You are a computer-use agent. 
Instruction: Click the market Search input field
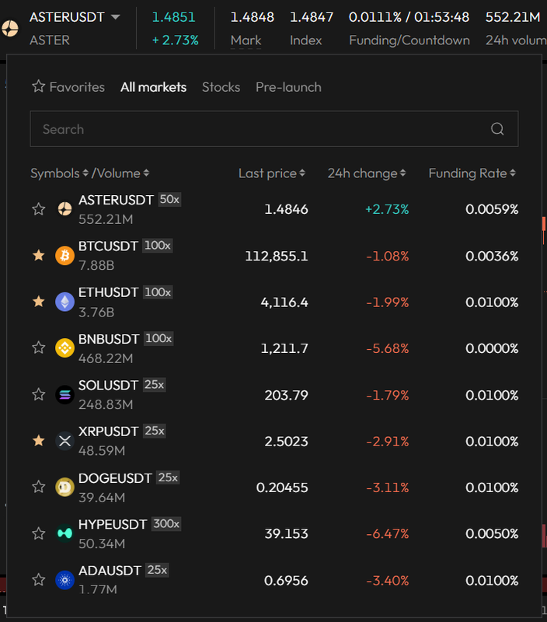tap(256, 129)
